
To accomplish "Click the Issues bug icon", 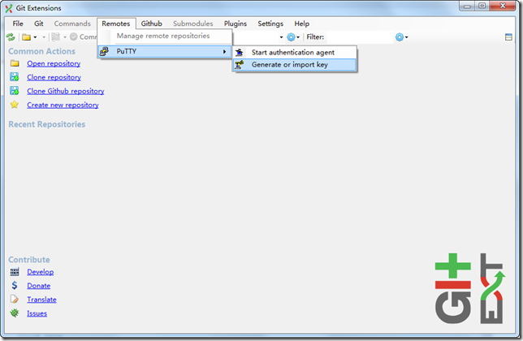I will tap(15, 313).
